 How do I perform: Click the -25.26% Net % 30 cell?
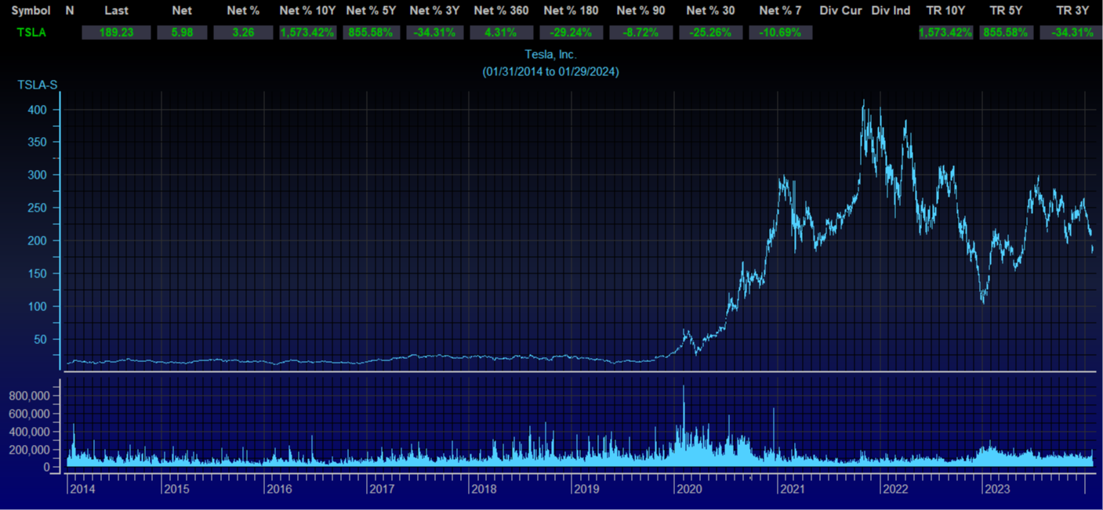point(710,33)
